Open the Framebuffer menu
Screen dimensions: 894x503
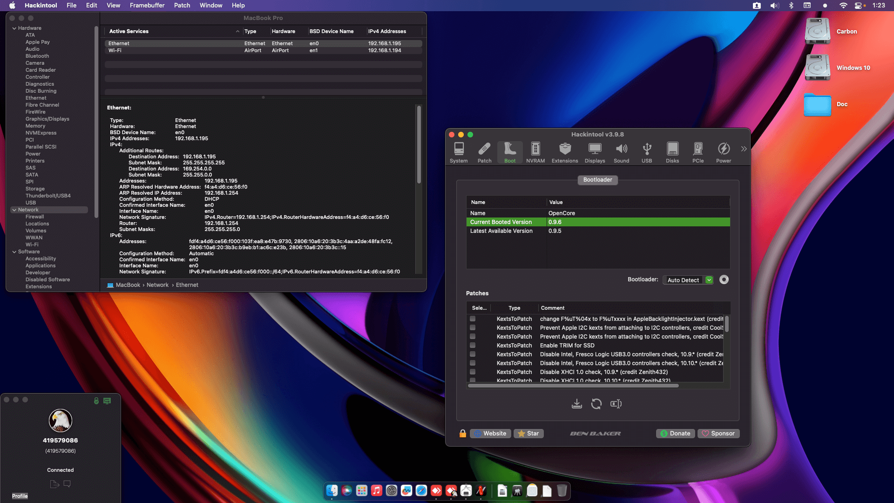point(147,5)
